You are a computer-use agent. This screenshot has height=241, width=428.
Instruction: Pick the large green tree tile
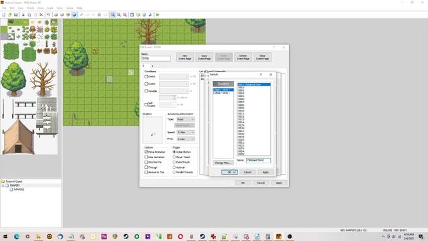[x=13, y=79]
